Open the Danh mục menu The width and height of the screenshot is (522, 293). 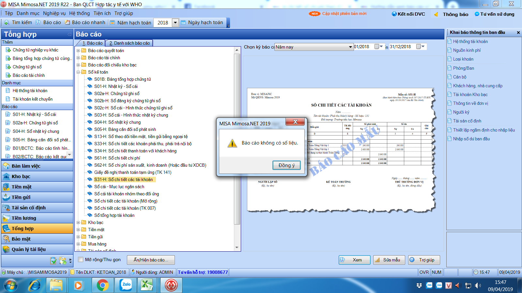(28, 13)
